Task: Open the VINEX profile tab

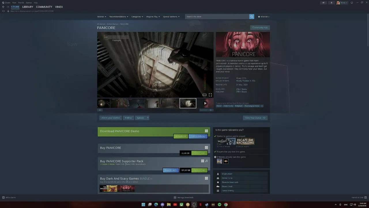Action: click(x=59, y=7)
